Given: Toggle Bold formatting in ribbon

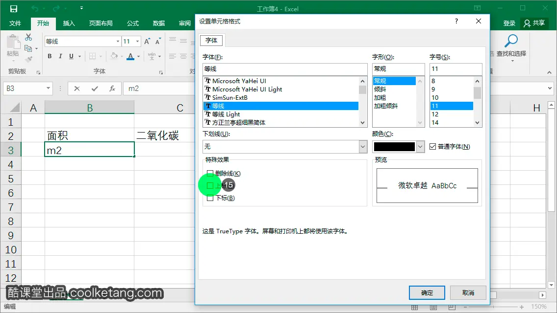Looking at the screenshot, I should [50, 56].
